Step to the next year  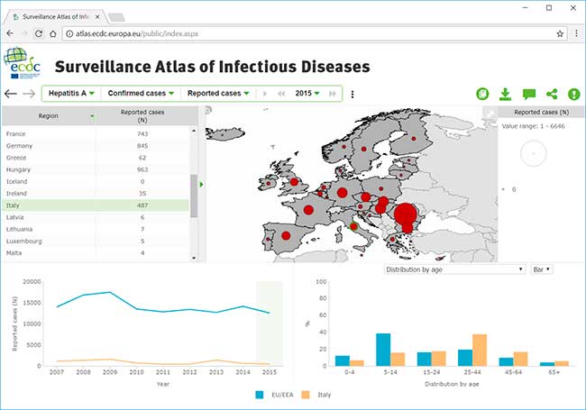tap(333, 94)
